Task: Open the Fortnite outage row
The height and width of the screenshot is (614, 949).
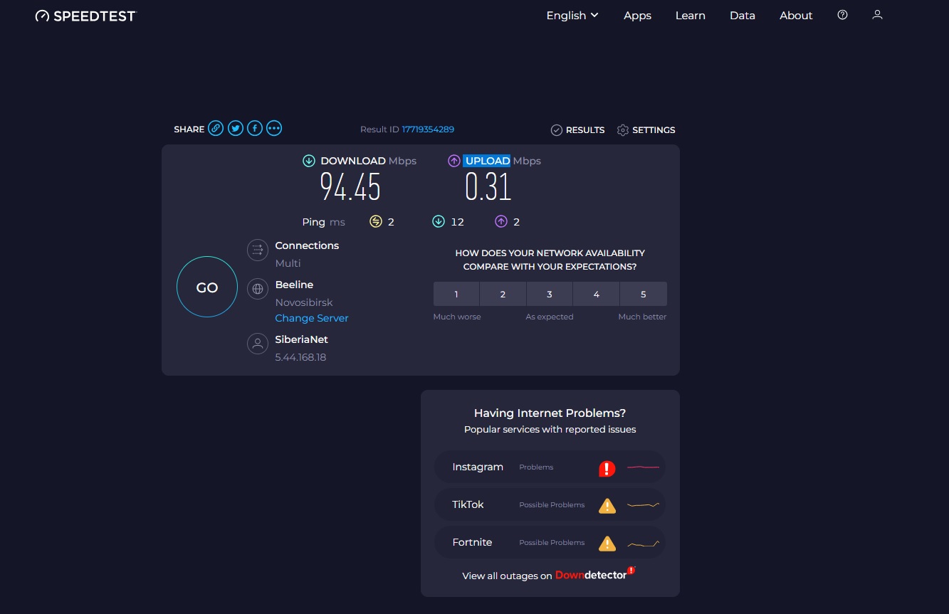Action: tap(550, 543)
